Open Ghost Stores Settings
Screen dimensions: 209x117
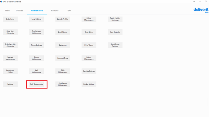point(115,45)
